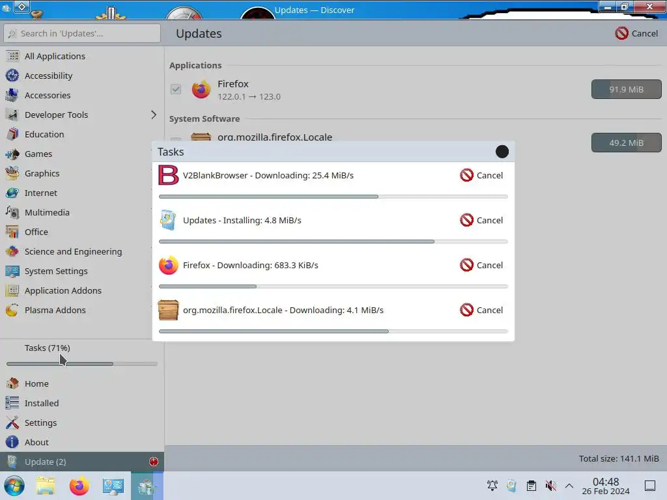This screenshot has width=667, height=500.
Task: Click the V2BlankBrowser task icon
Action: pos(169,175)
